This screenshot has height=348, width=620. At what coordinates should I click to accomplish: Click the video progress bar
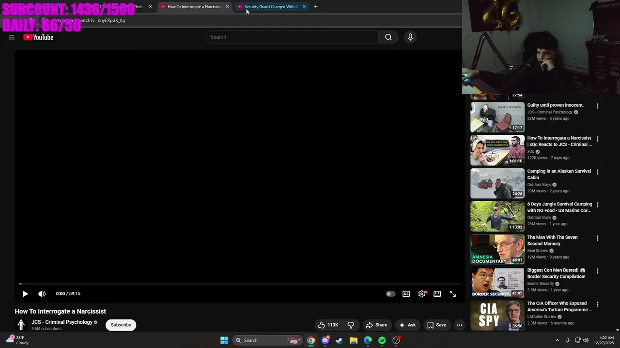coord(240,284)
